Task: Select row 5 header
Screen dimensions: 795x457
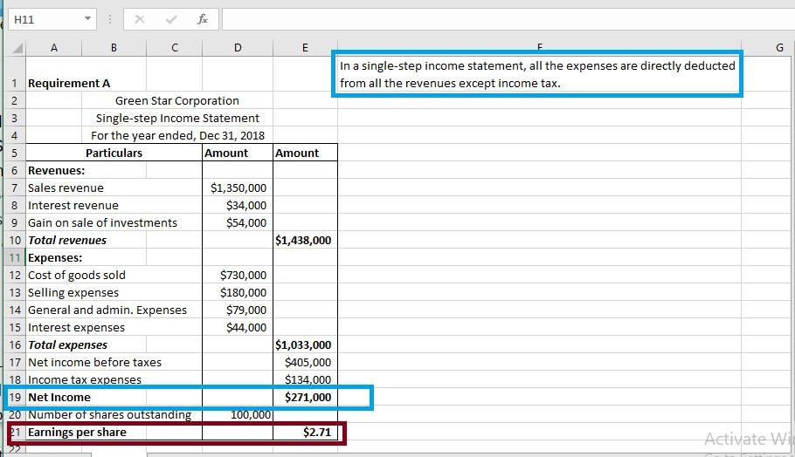Action: 15,153
